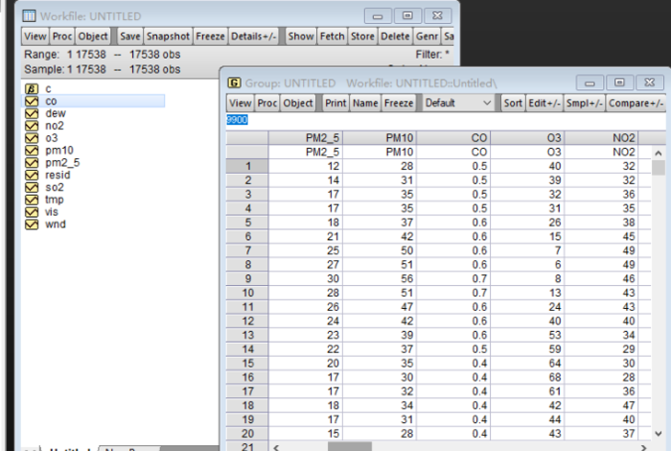Select the wnd series icon

pos(31,225)
